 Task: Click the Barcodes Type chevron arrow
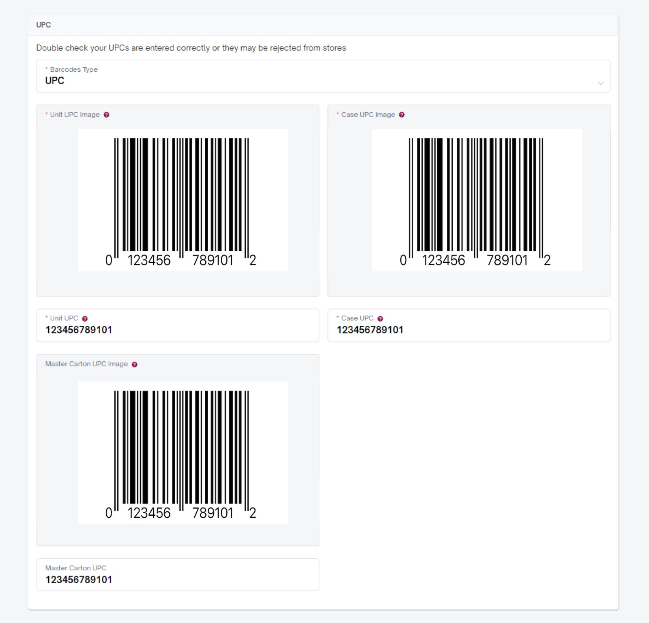pos(600,83)
